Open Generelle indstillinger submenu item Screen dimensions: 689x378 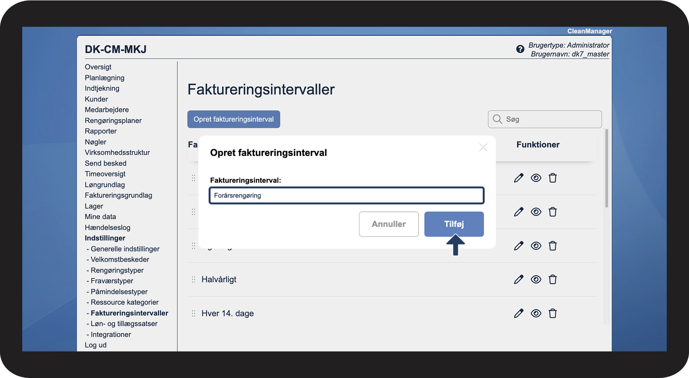[x=125, y=249]
